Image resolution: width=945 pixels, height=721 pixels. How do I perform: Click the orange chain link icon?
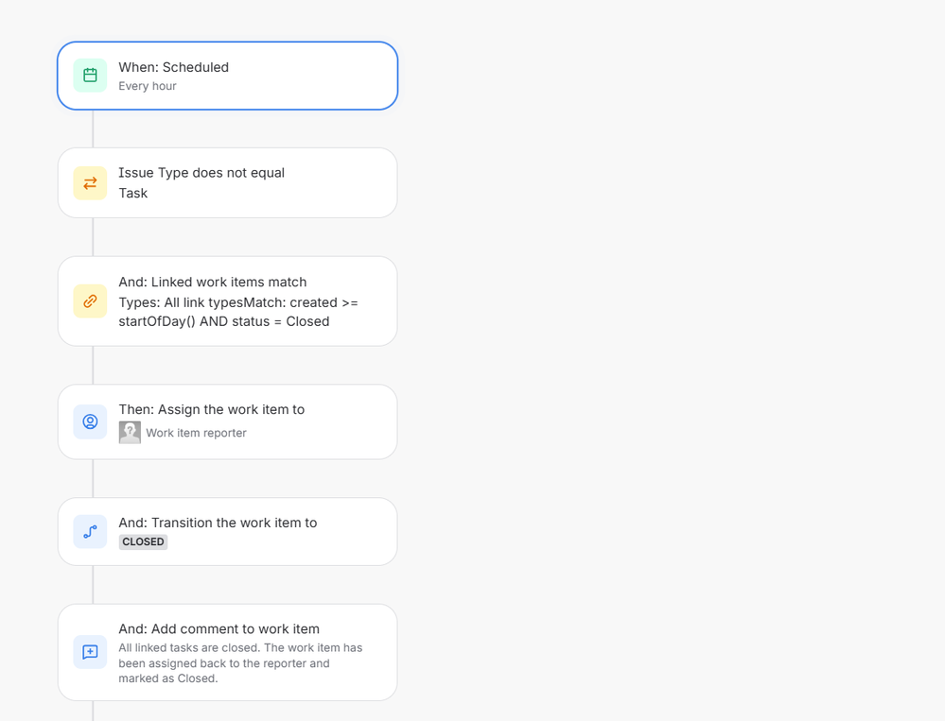point(91,300)
